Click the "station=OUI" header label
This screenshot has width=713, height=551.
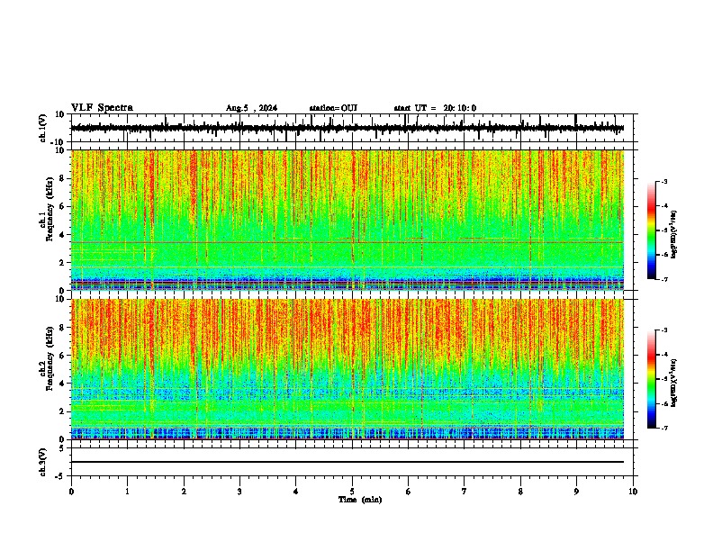pyautogui.click(x=333, y=108)
